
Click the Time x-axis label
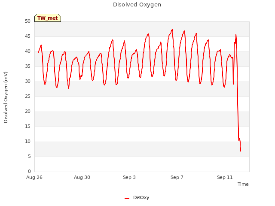[x=243, y=184]
